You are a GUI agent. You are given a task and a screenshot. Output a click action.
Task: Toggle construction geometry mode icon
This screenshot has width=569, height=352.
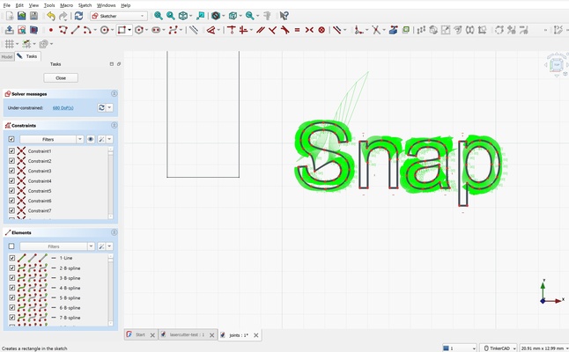click(x=194, y=30)
